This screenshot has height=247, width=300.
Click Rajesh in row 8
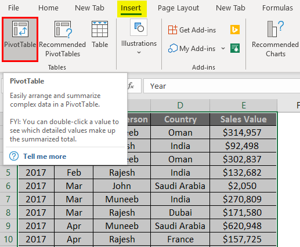(x=122, y=212)
